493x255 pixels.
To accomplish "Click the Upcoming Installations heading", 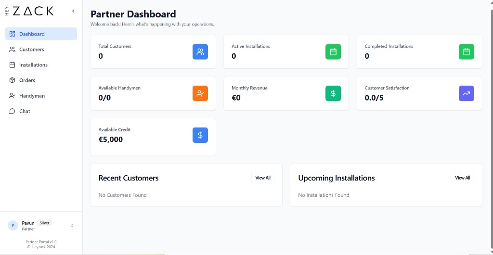I will click(x=337, y=178).
